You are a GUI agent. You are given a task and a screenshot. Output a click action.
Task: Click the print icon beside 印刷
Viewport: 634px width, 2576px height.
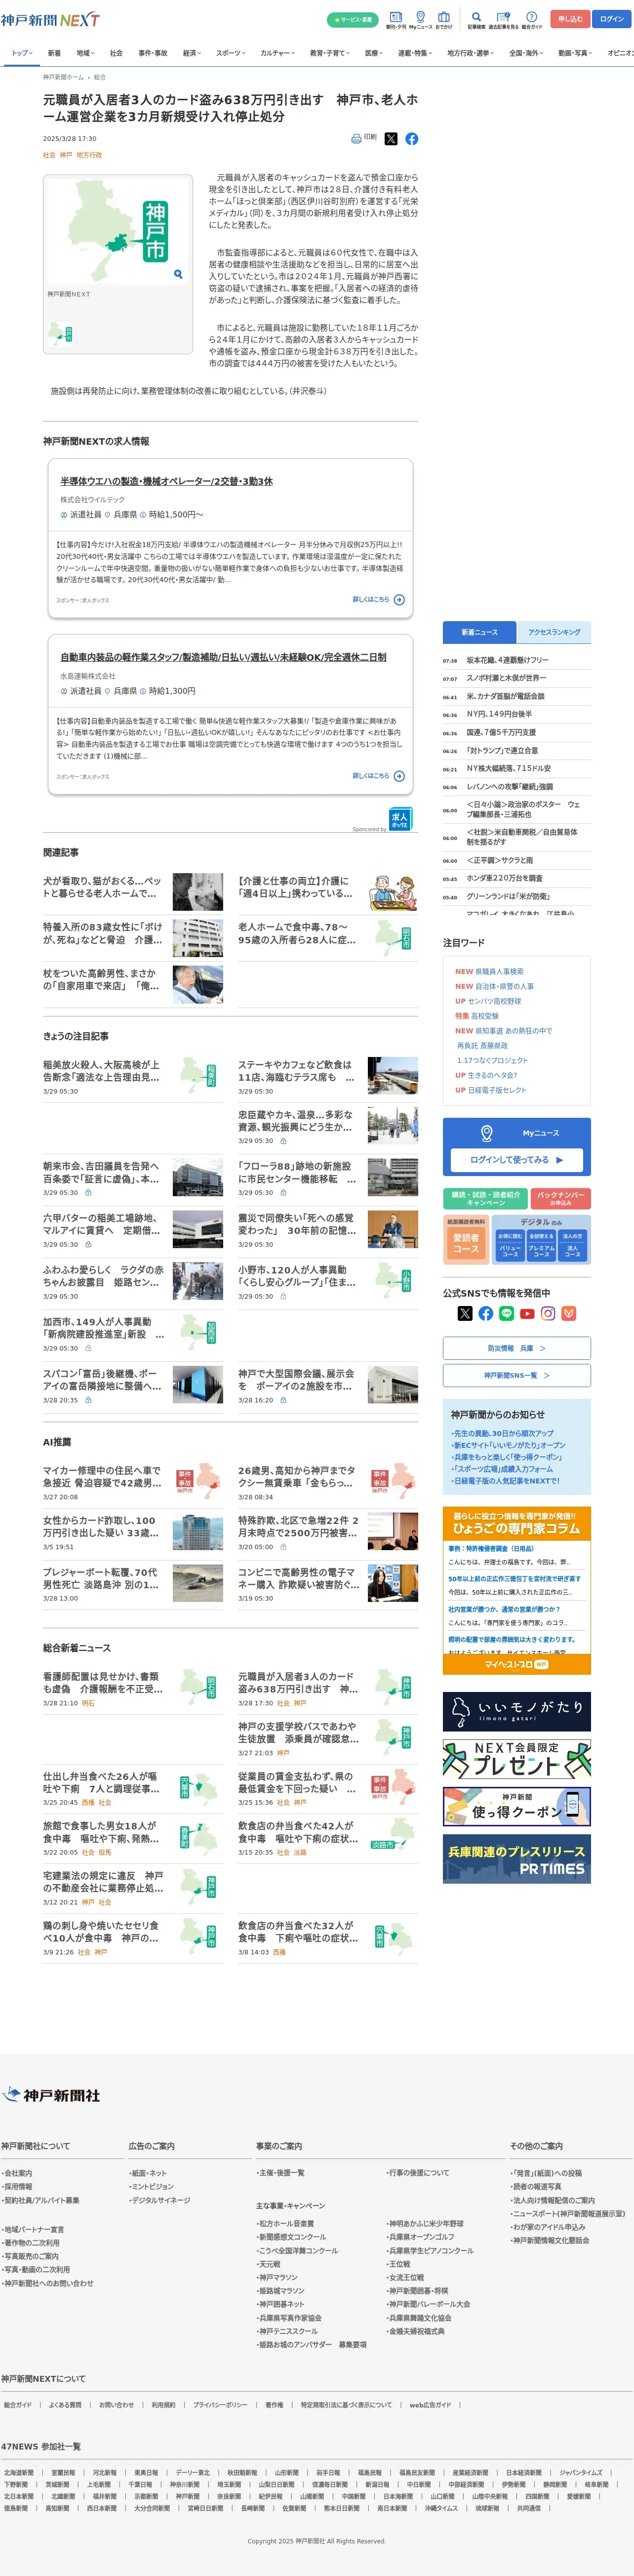click(x=356, y=138)
